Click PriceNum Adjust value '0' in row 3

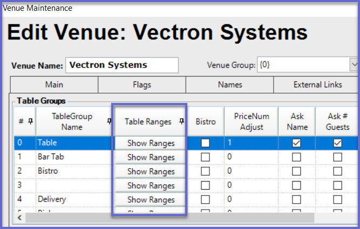tap(252, 185)
